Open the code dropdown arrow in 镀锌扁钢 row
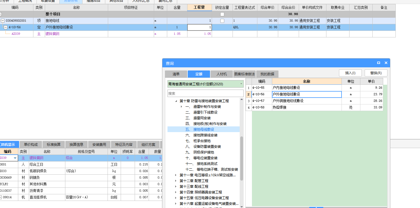 click(15, 158)
